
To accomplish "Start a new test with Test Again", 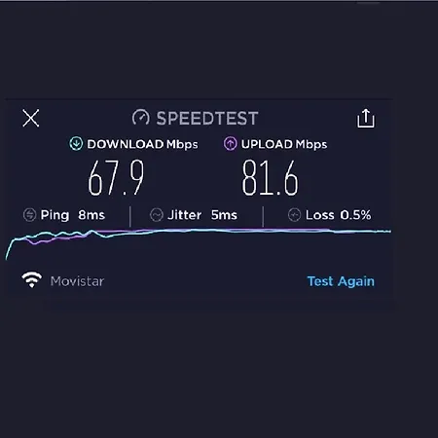I will pyautogui.click(x=341, y=281).
